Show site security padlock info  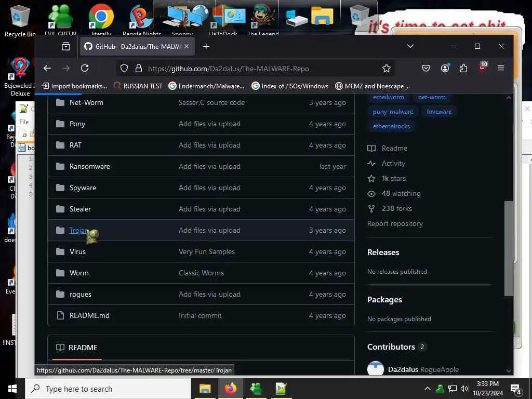[138, 69]
